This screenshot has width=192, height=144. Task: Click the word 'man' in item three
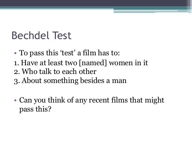(x=119, y=81)
